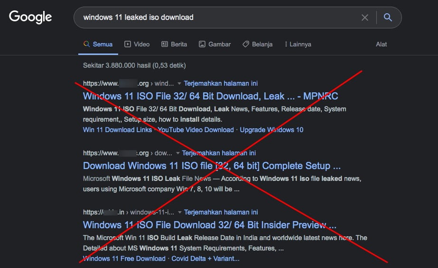This screenshot has height=268, width=438.
Task: Expand the Lainnya more menu
Action: pyautogui.click(x=298, y=45)
